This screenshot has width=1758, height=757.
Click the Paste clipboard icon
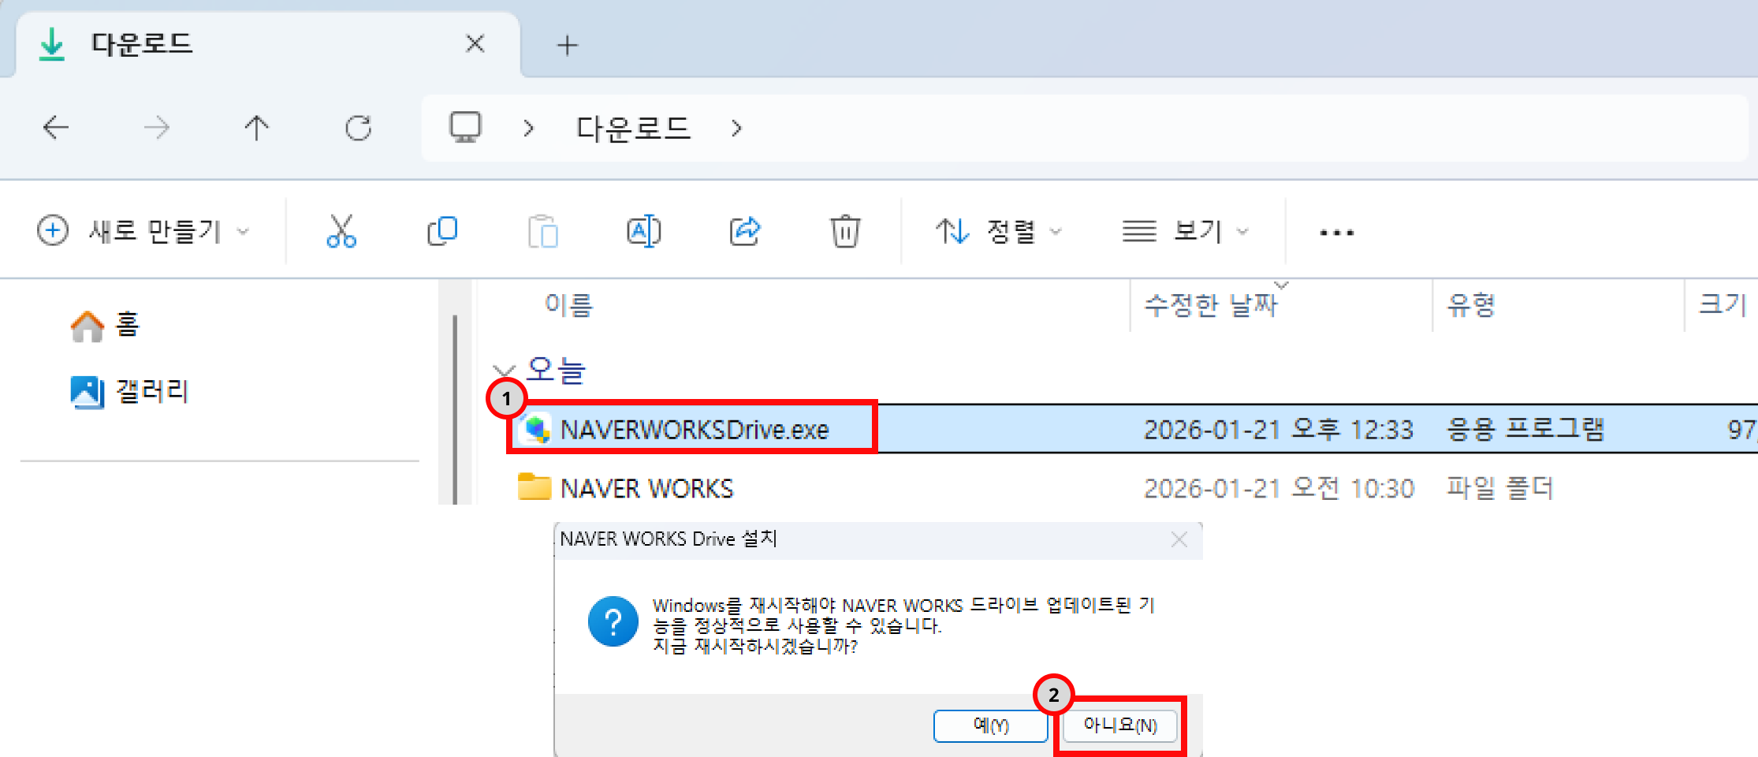[x=543, y=231]
